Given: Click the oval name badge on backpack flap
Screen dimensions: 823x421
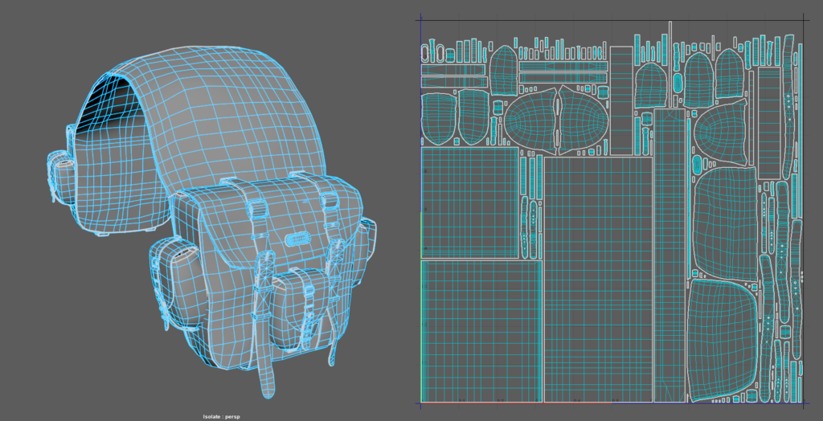Looking at the screenshot, I should 297,239.
